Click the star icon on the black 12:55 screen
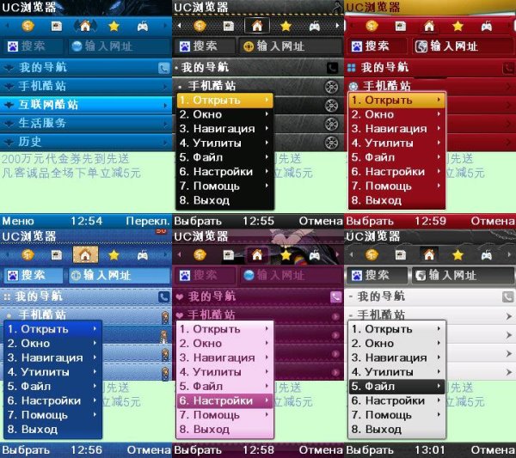This screenshot has height=458, width=516. point(286,26)
